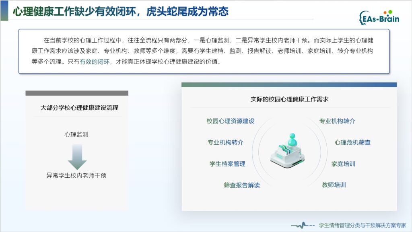Click the highlighted words 有效的闭环
Screen dimensions: 412x232
[95, 62]
